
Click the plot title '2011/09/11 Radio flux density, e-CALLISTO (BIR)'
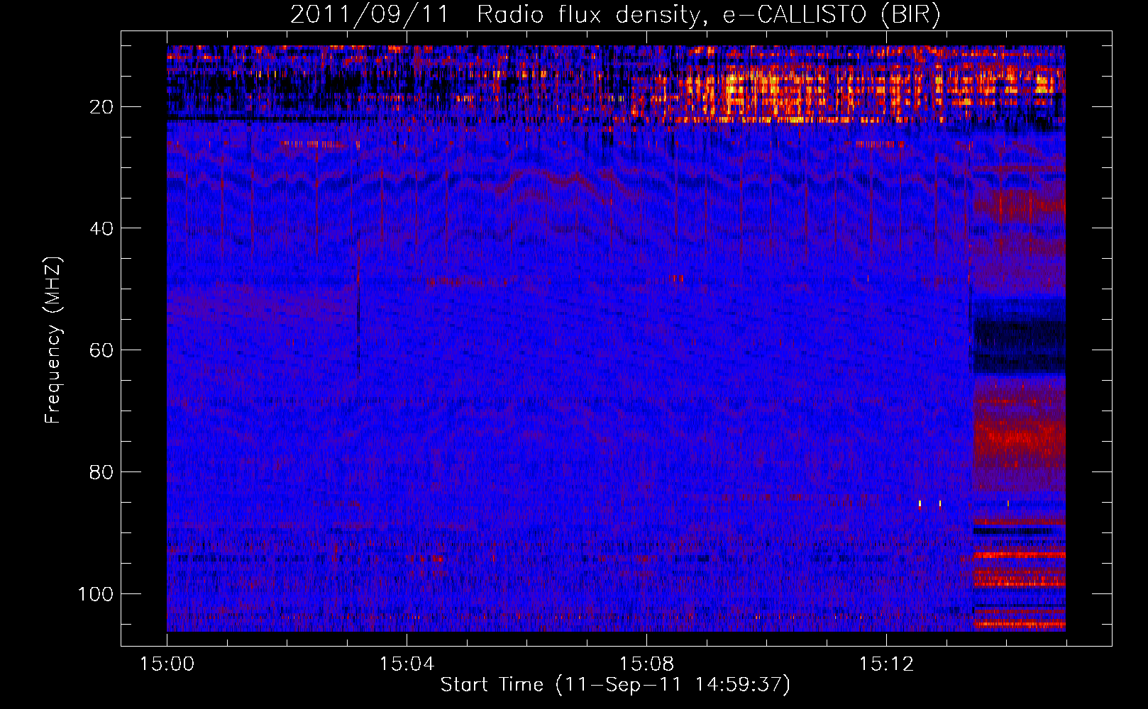[615, 15]
